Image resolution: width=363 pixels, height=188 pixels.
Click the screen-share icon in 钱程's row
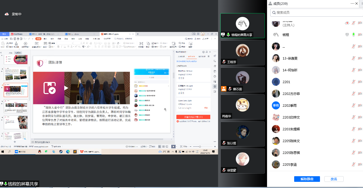(347, 35)
